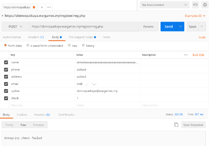
Task: Click the request URL input field
Action: (84, 26)
